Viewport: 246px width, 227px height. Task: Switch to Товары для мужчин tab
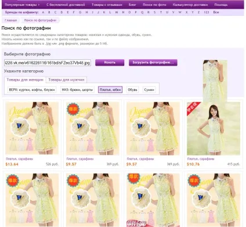(x=66, y=80)
